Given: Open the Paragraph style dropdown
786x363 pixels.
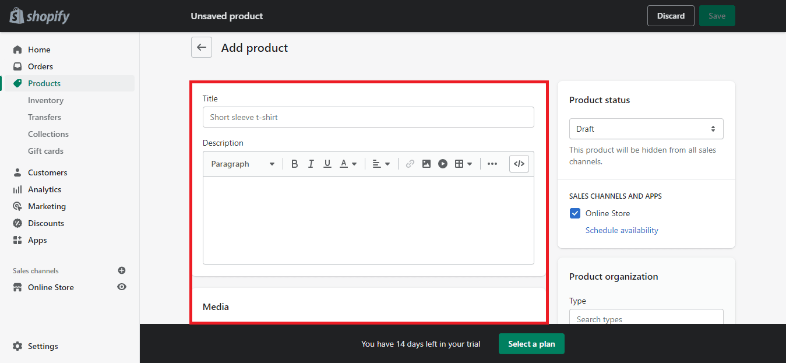Looking at the screenshot, I should tap(242, 164).
